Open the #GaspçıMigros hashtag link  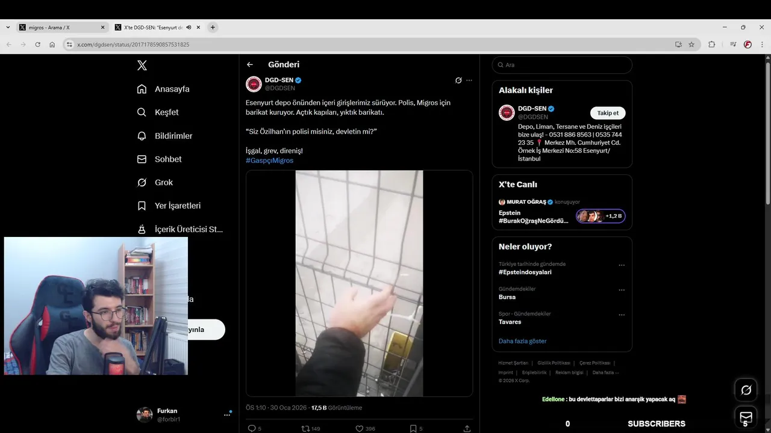pos(269,161)
